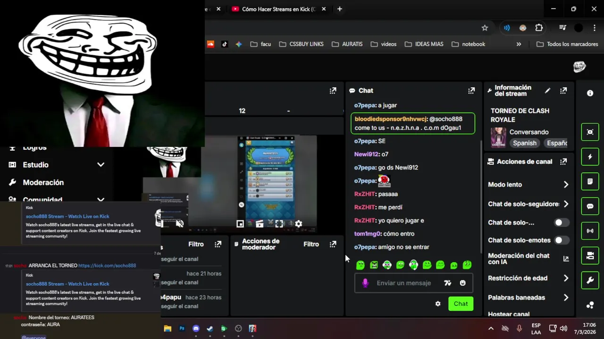Open the SoundCloud bookmark icon
Image resolution: width=604 pixels, height=339 pixels.
[x=210, y=44]
